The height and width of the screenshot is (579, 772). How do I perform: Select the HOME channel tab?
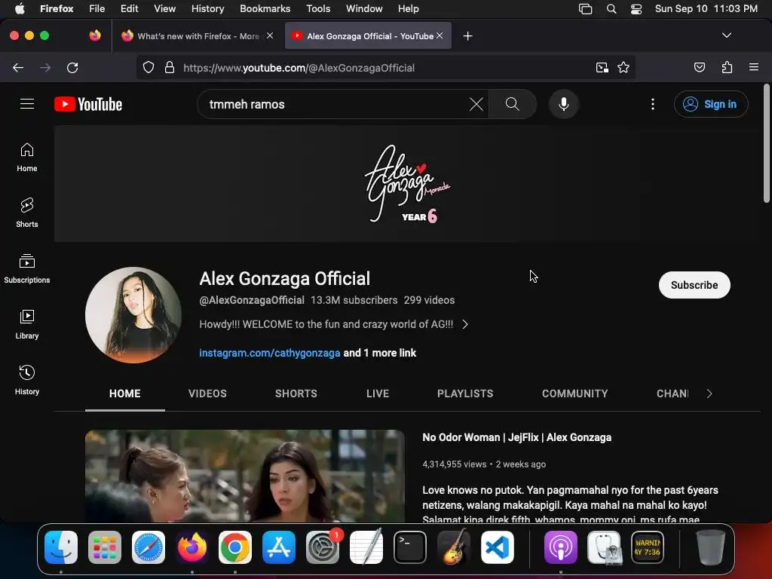click(x=125, y=394)
